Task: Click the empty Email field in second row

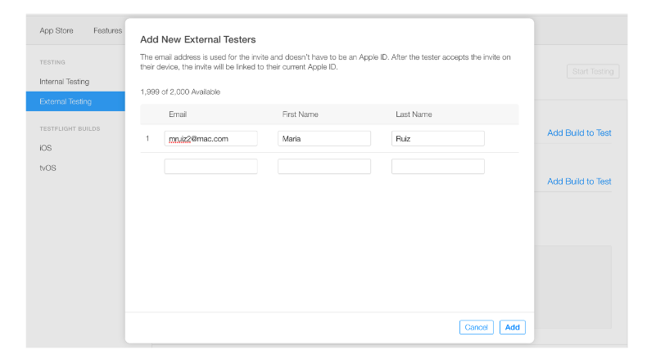Action: point(210,167)
